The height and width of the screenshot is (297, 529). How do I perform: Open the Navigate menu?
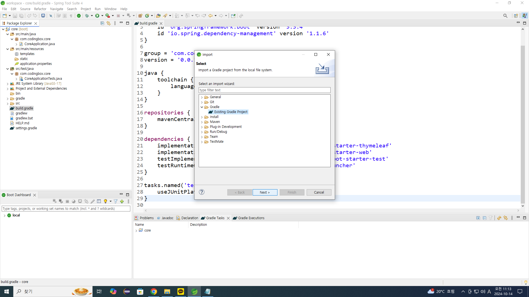coord(56,9)
